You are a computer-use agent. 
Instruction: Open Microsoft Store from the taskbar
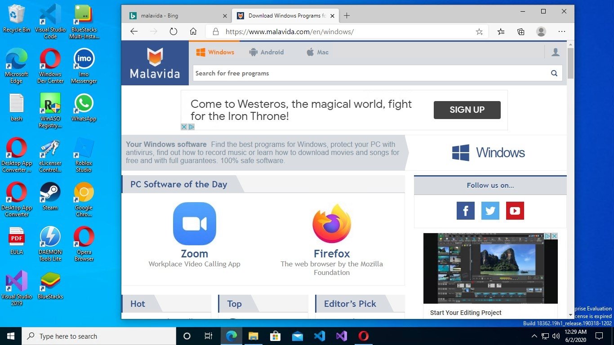[276, 336]
